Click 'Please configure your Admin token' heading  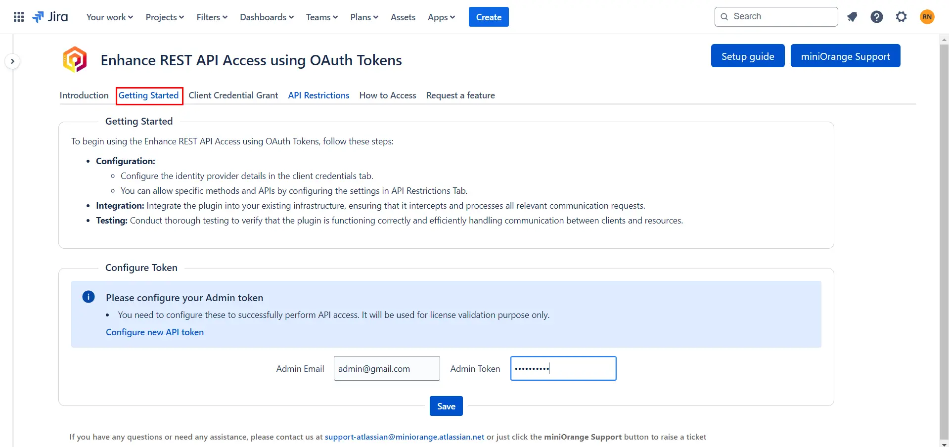coord(184,297)
